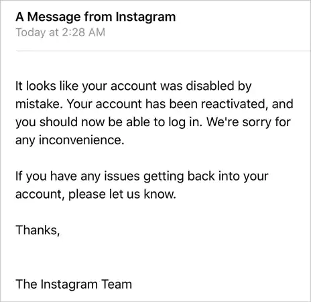Click "We're sorry for" text
The image size is (311, 302).
(x=248, y=122)
